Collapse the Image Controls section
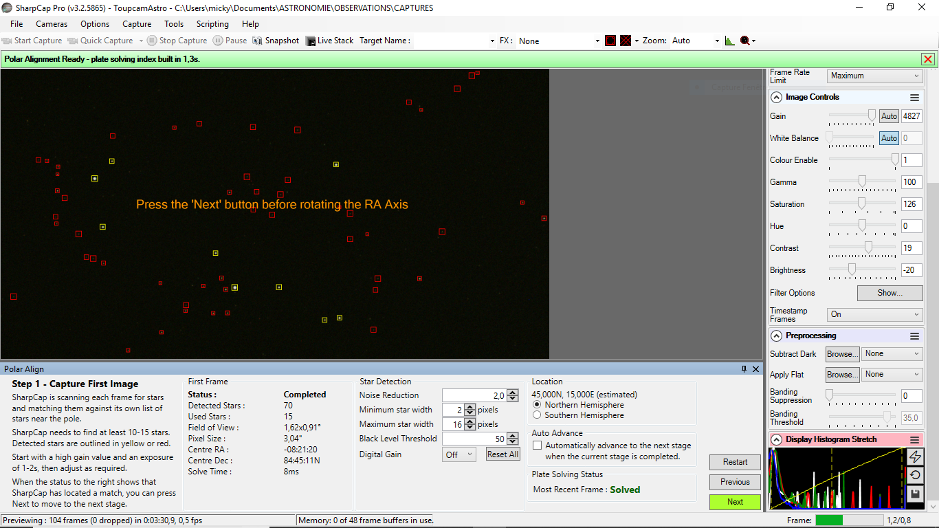 [x=776, y=97]
